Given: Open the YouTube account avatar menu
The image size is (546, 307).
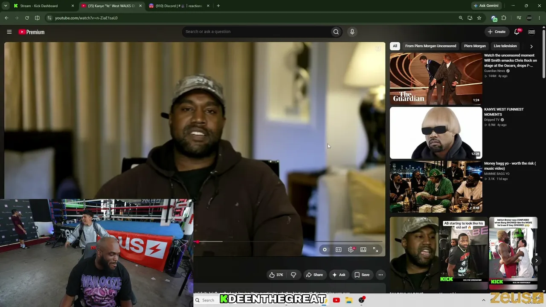Looking at the screenshot, I should tap(531, 32).
